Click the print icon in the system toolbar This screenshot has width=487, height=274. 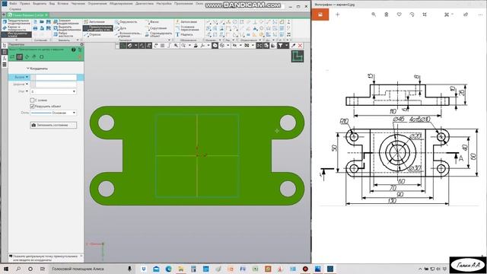pos(35,28)
